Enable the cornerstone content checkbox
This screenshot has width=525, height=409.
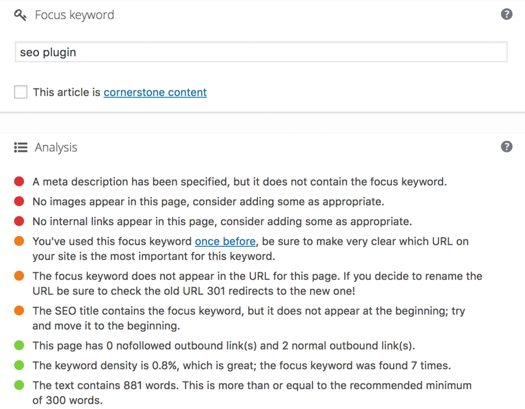(x=21, y=92)
